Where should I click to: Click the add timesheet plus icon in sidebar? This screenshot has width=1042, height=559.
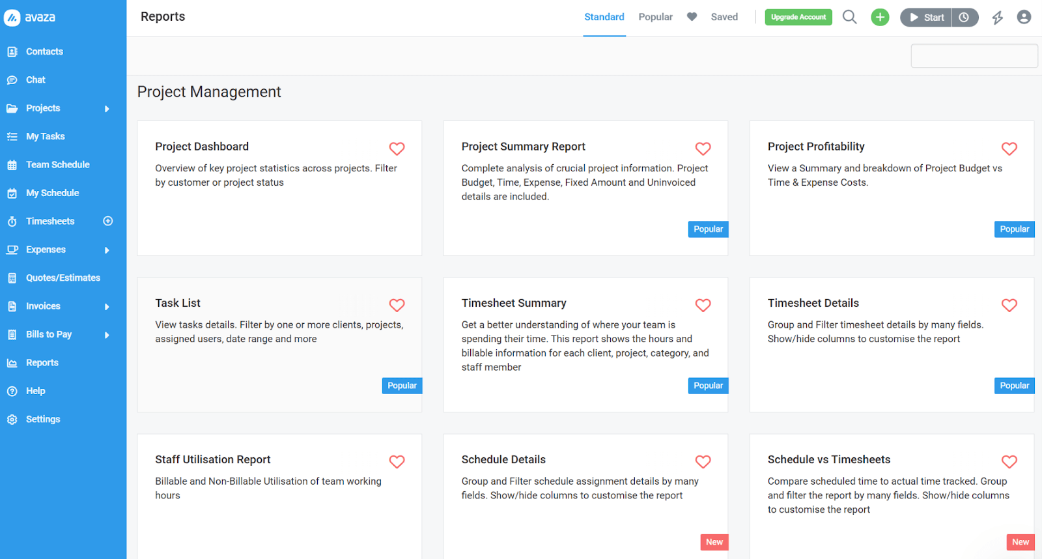coord(108,221)
